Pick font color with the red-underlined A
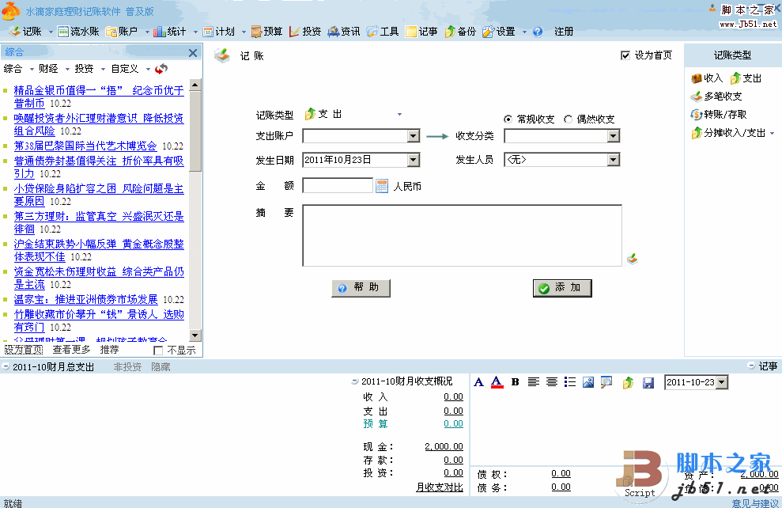This screenshot has height=508, width=782. point(497,382)
